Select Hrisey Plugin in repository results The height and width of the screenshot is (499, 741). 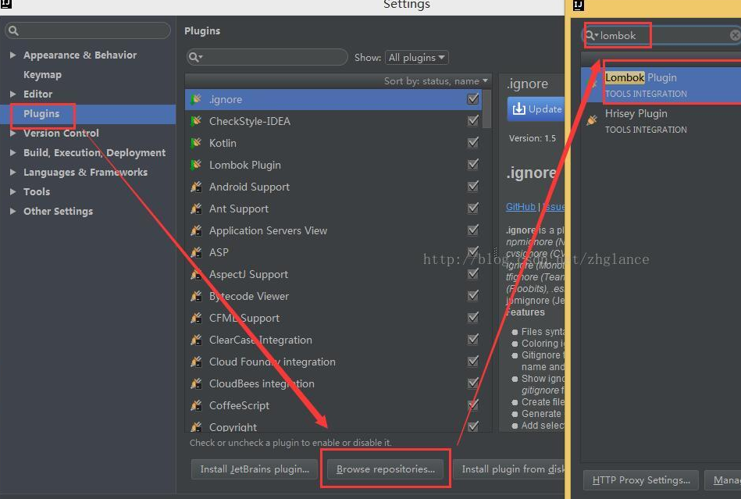point(661,120)
